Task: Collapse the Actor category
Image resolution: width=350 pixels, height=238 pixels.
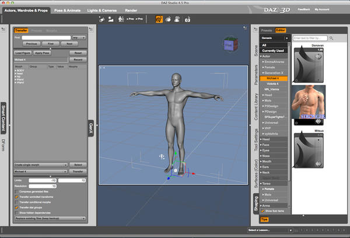Action: (261, 57)
